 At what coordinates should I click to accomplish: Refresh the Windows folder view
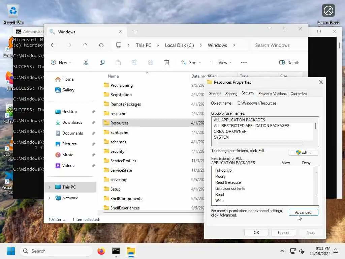point(101,45)
